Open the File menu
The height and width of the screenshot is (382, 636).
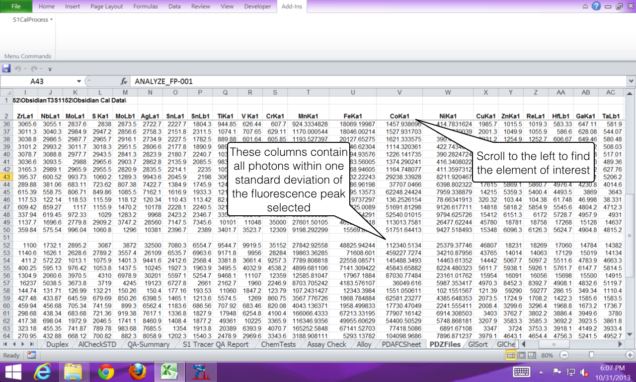coord(16,6)
